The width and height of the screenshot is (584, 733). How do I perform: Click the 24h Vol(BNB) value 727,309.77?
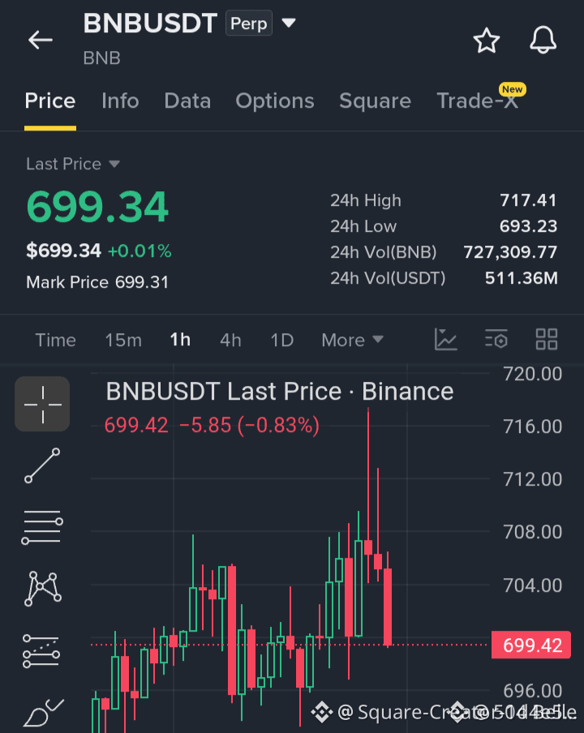click(x=510, y=252)
